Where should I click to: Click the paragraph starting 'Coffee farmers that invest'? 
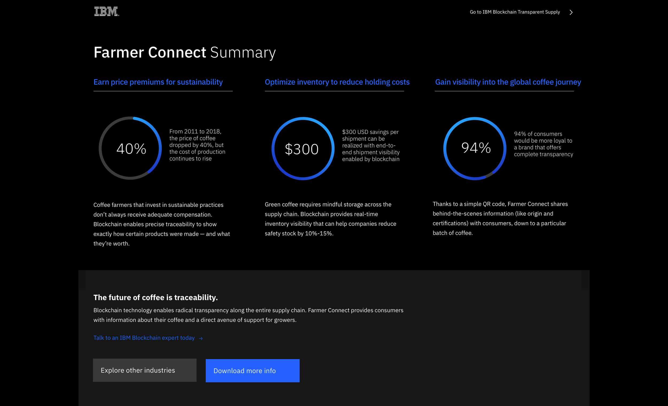click(162, 224)
